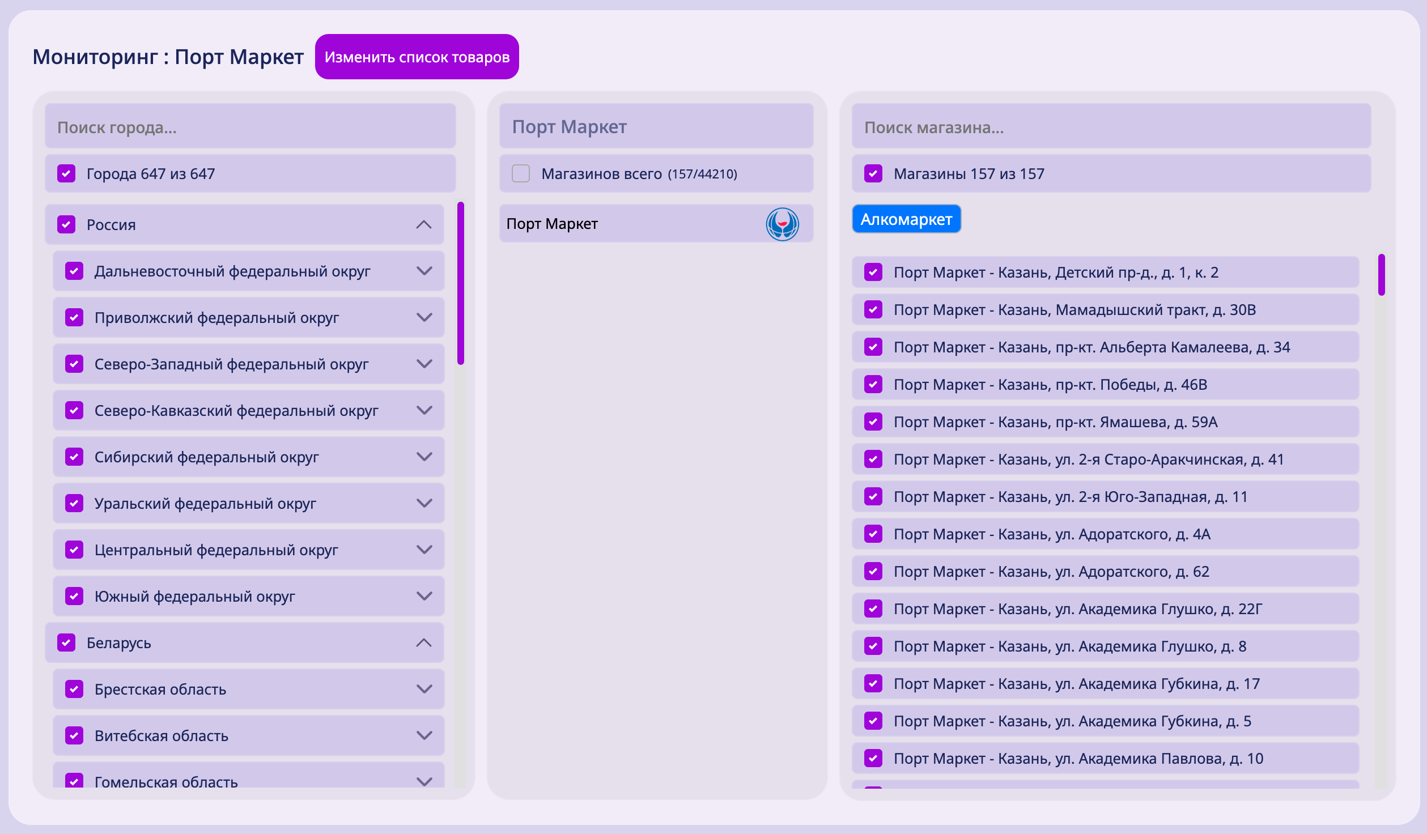Collapse the Беларусь group chevron
Viewport: 1427px width, 834px height.
424,642
